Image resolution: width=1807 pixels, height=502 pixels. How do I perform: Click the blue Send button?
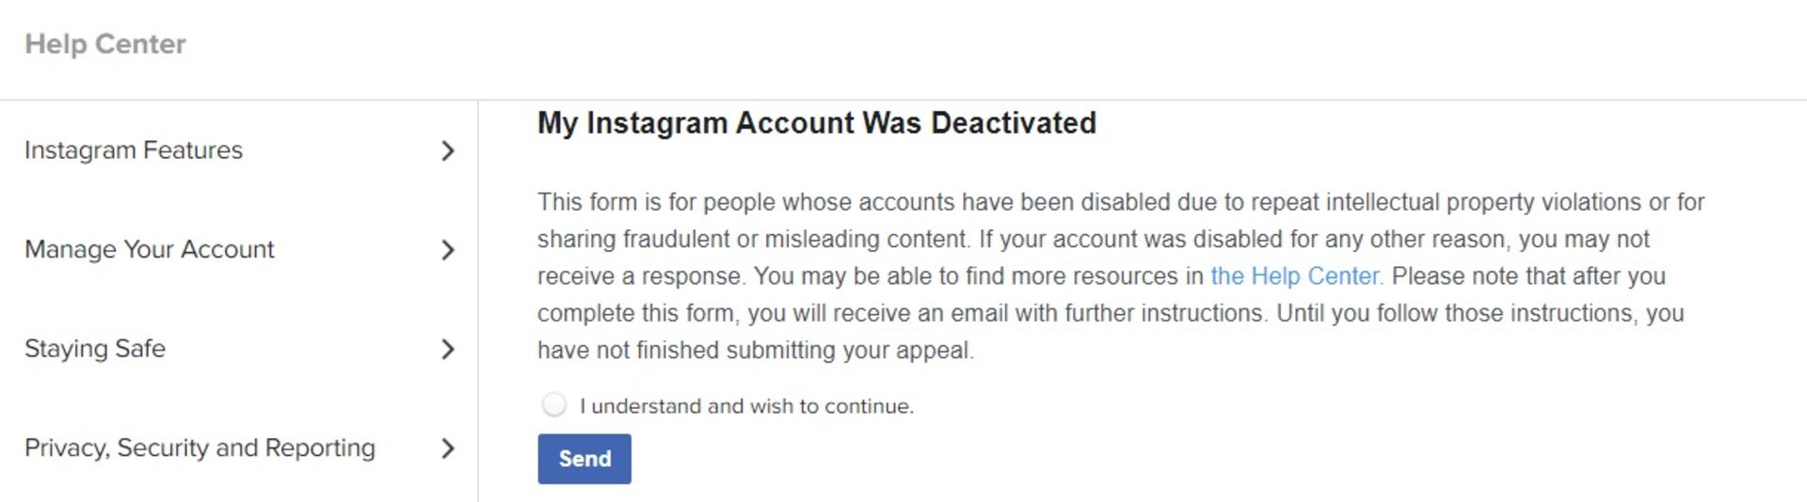pos(584,459)
